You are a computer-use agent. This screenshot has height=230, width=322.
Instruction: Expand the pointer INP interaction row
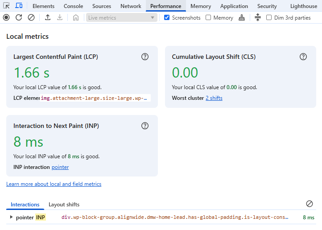(12, 217)
